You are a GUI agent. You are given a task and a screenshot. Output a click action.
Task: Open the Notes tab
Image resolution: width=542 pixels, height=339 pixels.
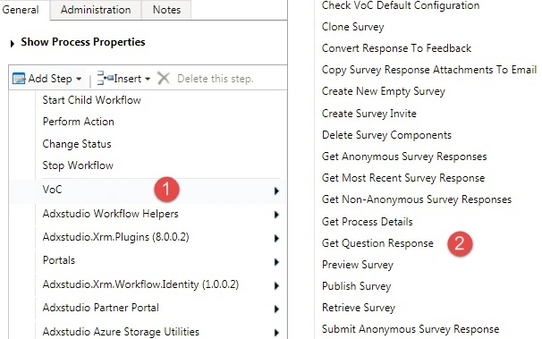[x=166, y=9]
